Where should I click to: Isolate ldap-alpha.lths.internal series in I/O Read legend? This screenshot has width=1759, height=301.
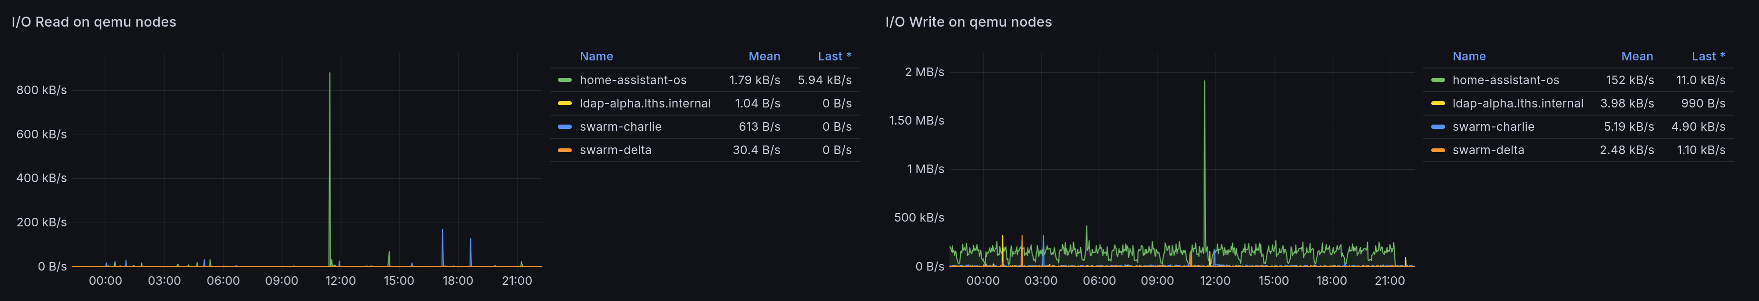coord(645,103)
